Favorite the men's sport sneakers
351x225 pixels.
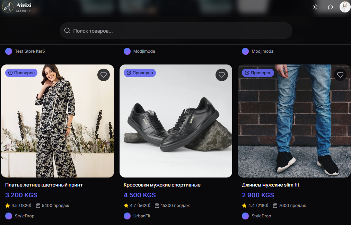[222, 75]
